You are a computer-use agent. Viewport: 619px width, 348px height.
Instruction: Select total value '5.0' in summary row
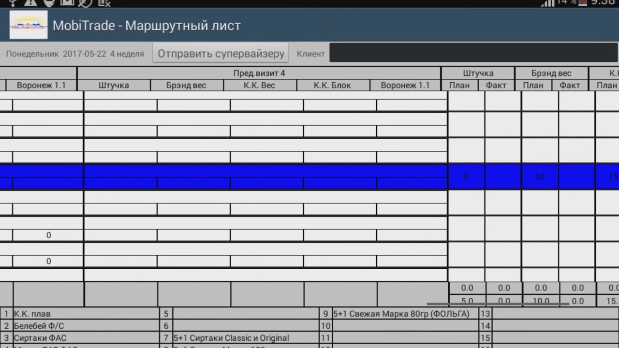click(467, 301)
